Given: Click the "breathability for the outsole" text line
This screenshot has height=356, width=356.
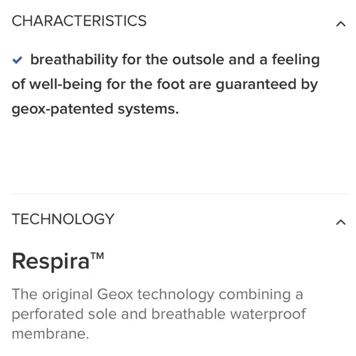Looking at the screenshot, I should [175, 60].
